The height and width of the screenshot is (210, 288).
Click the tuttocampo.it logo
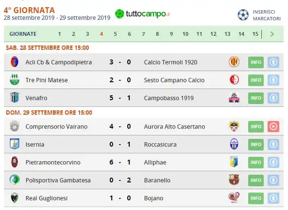[142, 14]
